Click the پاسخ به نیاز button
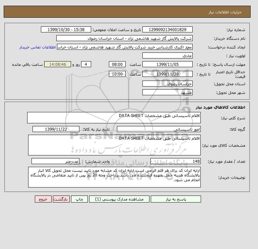258x249 pixels. point(176,199)
